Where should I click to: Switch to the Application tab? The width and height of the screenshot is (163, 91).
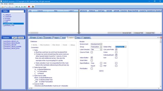point(86,38)
